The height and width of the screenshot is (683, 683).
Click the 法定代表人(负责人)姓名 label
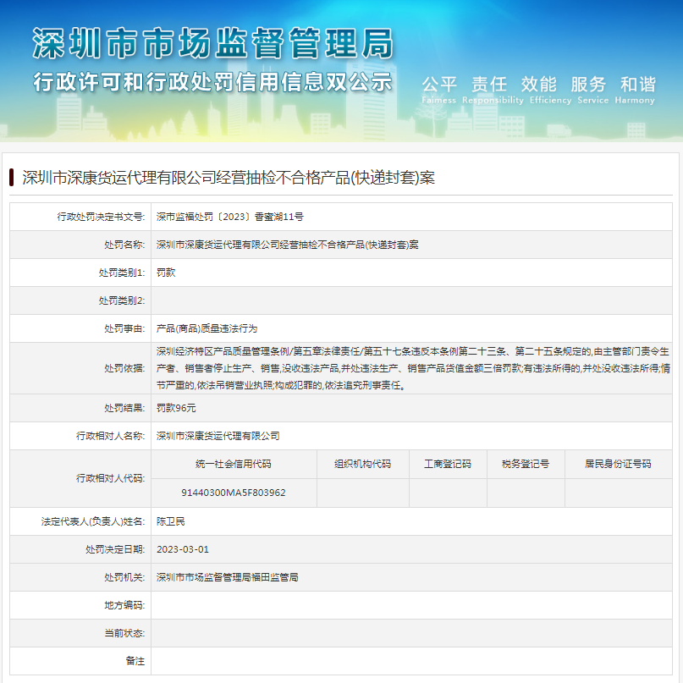pos(93,521)
